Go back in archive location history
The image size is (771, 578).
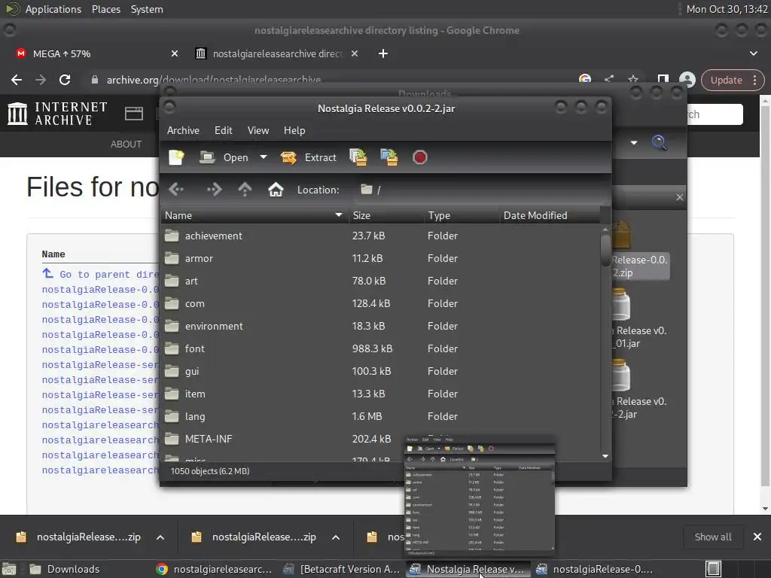coord(176,189)
